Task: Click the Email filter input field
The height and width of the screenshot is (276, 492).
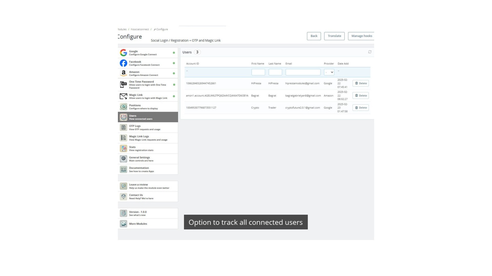Action: (303, 72)
